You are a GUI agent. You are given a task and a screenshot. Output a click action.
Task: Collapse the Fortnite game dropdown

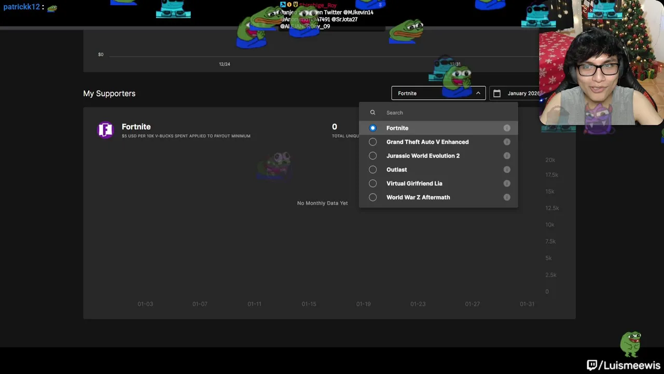coord(438,93)
